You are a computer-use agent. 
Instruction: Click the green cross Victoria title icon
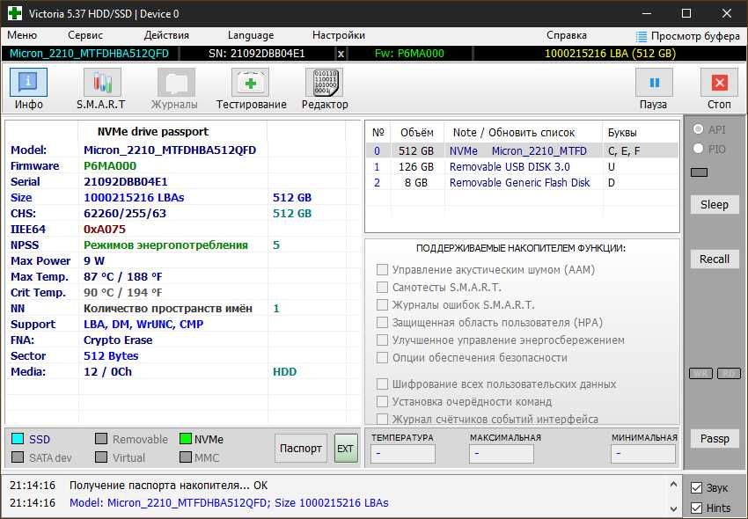pyautogui.click(x=15, y=13)
